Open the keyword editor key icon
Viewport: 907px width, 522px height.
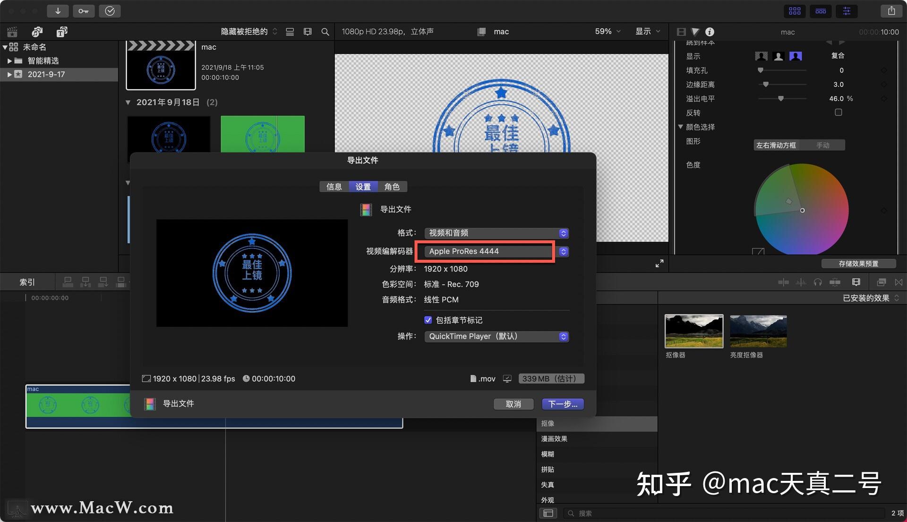pos(84,11)
